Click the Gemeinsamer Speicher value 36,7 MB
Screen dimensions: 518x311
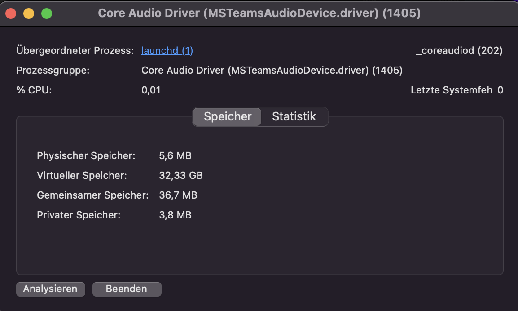(x=178, y=195)
